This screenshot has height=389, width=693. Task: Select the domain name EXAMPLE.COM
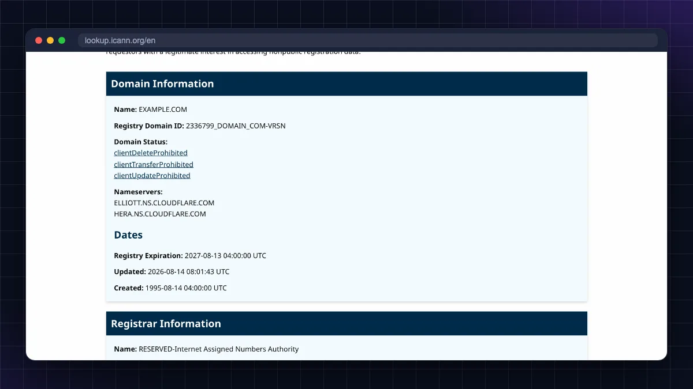163,109
